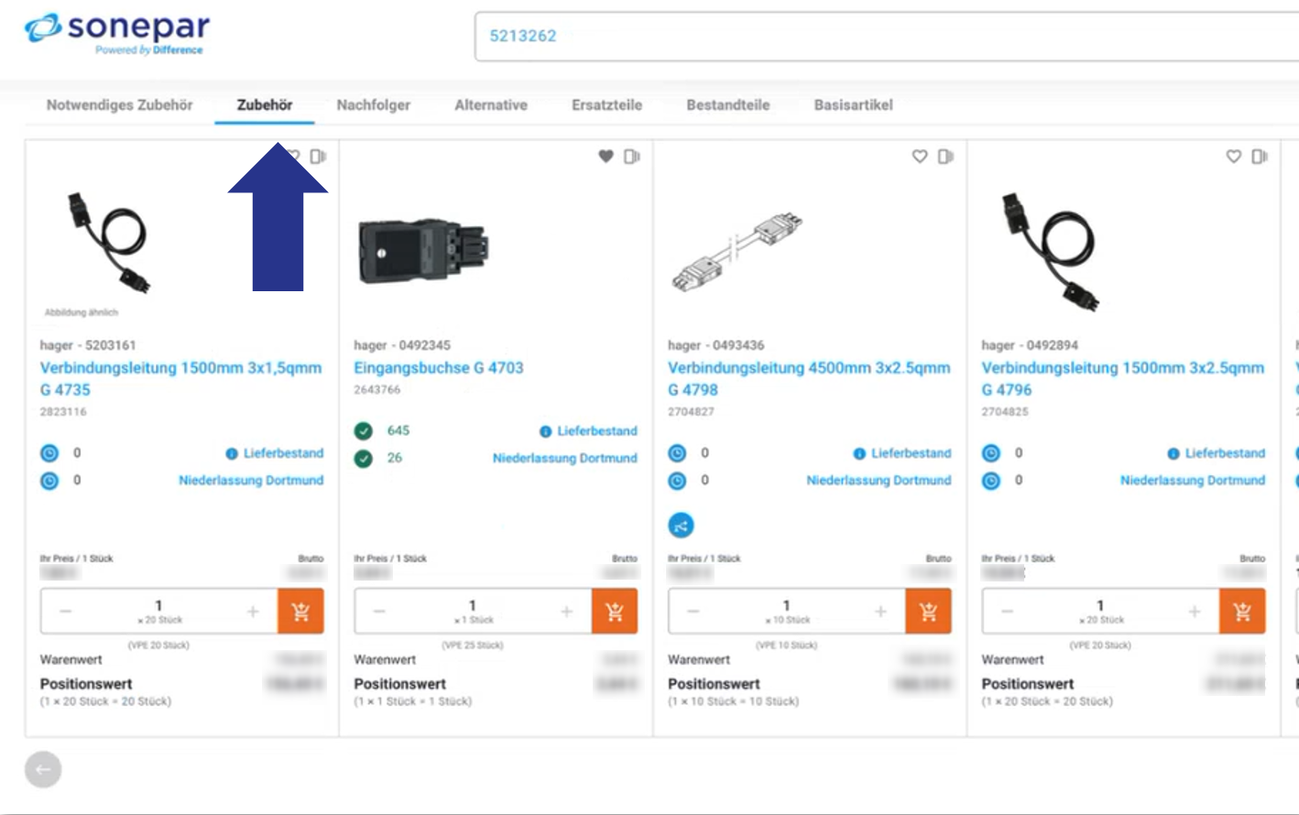1299x815 pixels.
Task: Click the sonepar logo
Action: 116,34
